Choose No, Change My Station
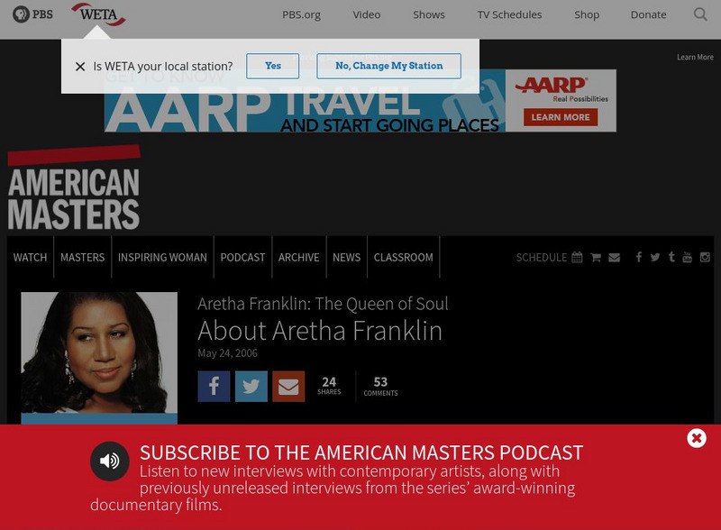721x530 pixels. tap(389, 66)
